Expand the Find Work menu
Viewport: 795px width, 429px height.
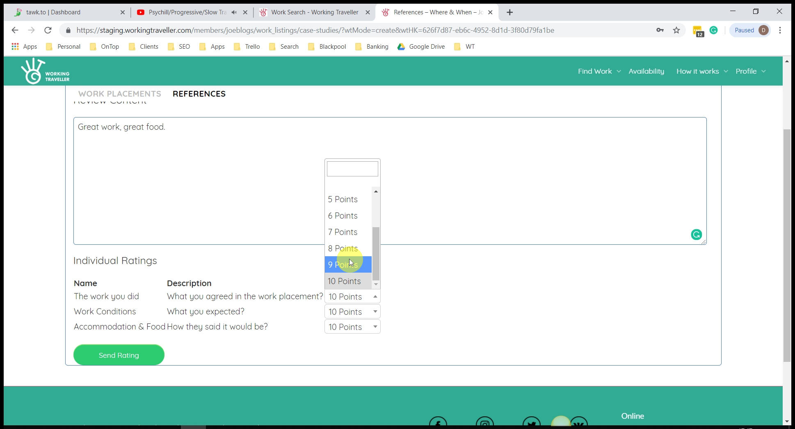[599, 71]
